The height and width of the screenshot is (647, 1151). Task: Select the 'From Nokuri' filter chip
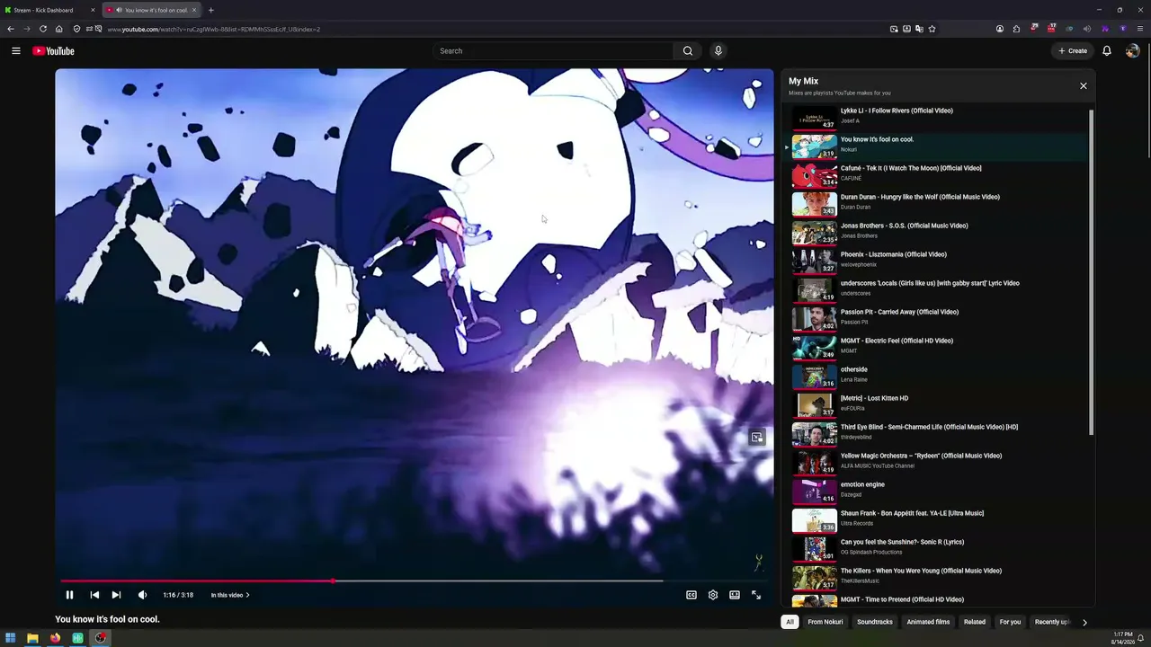[x=825, y=622]
